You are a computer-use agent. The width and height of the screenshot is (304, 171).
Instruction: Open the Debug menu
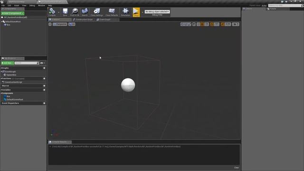point(32,6)
